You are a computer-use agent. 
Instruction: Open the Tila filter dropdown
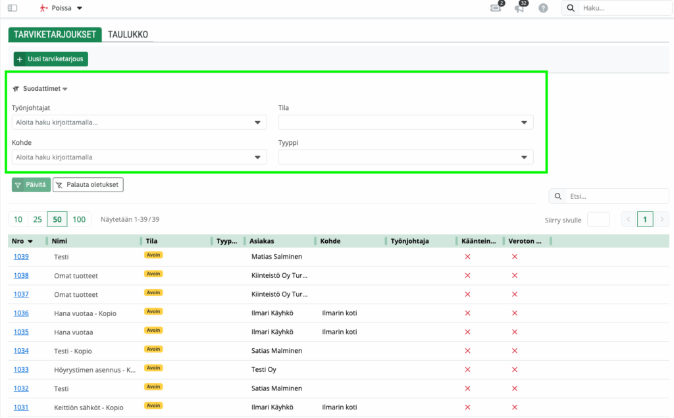(524, 122)
